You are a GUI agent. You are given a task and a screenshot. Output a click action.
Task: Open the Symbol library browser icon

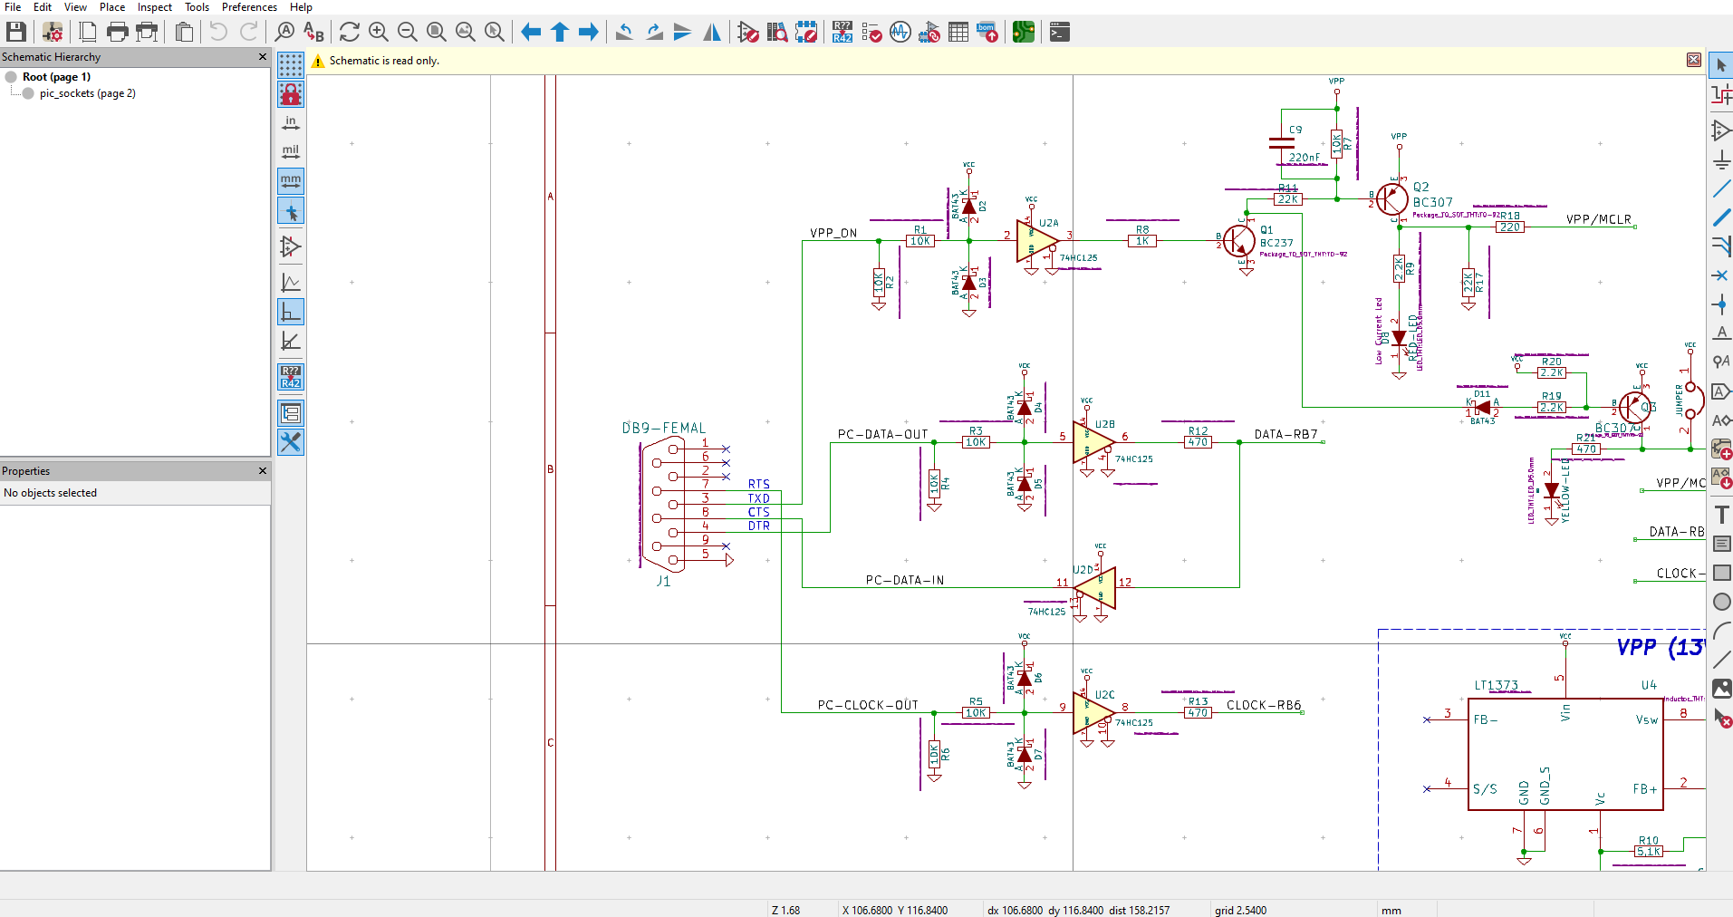(777, 33)
